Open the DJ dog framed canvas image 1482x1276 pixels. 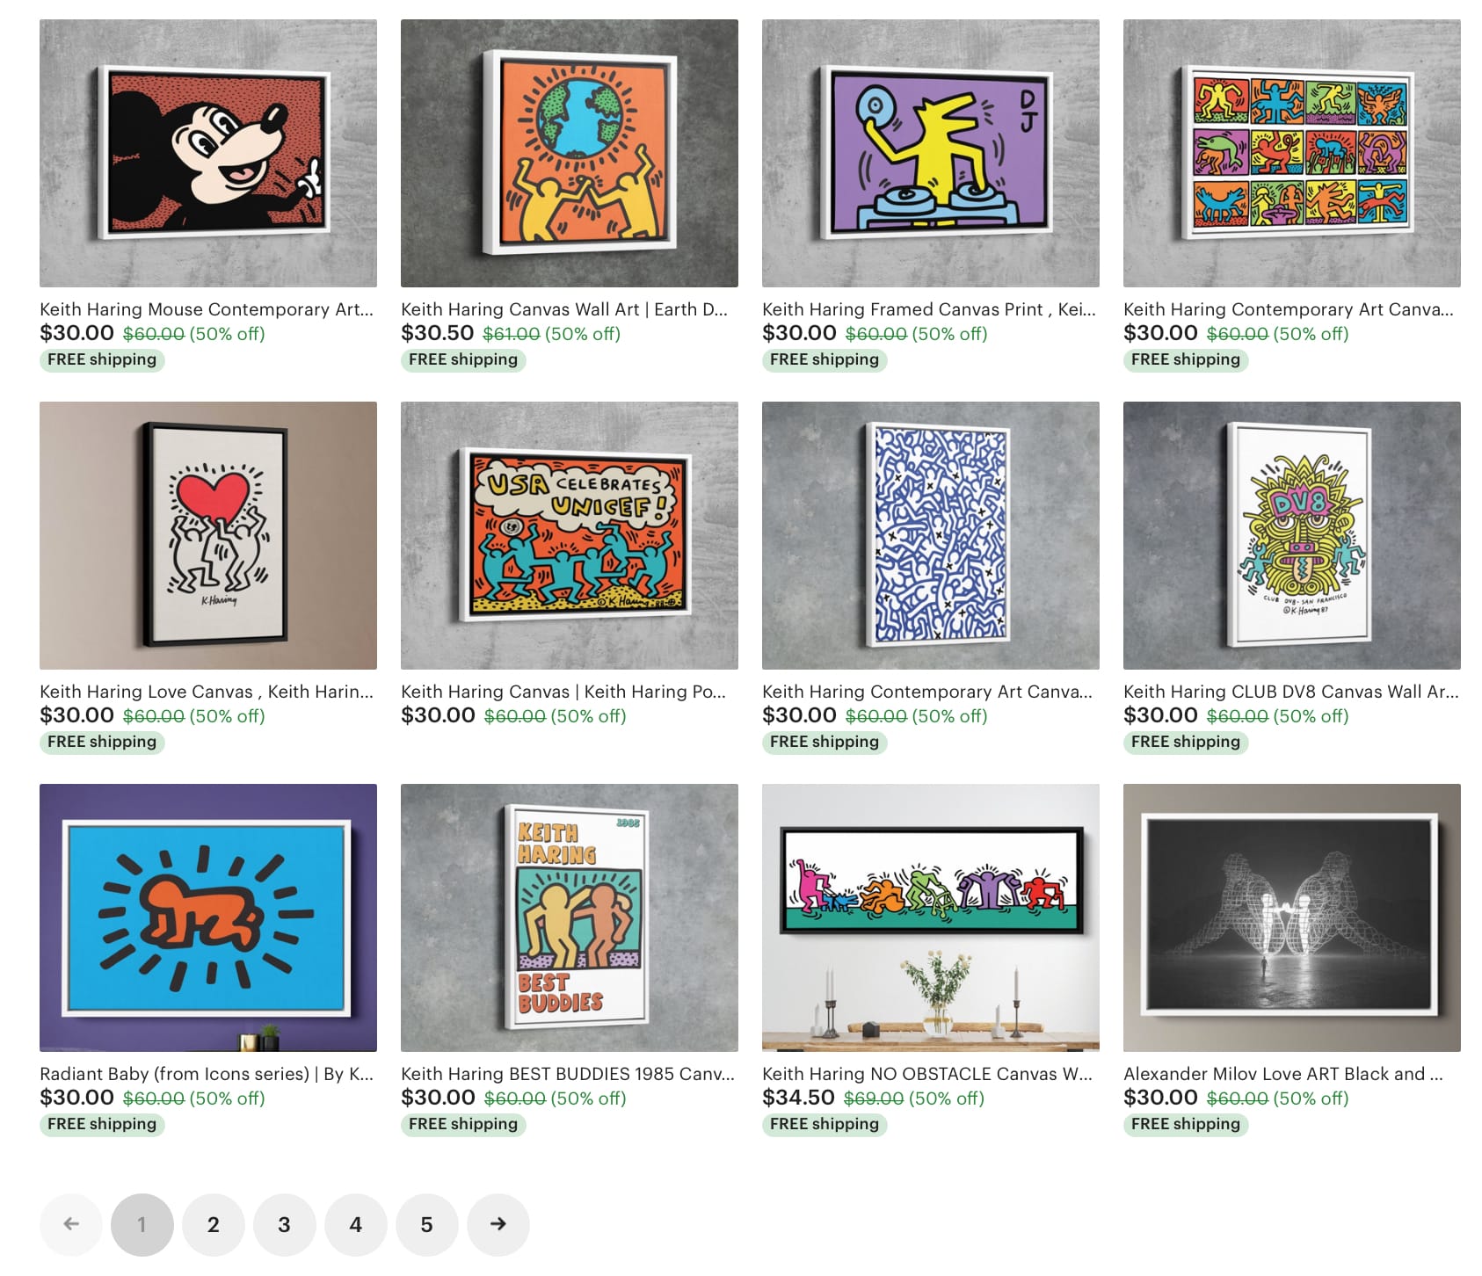point(931,153)
